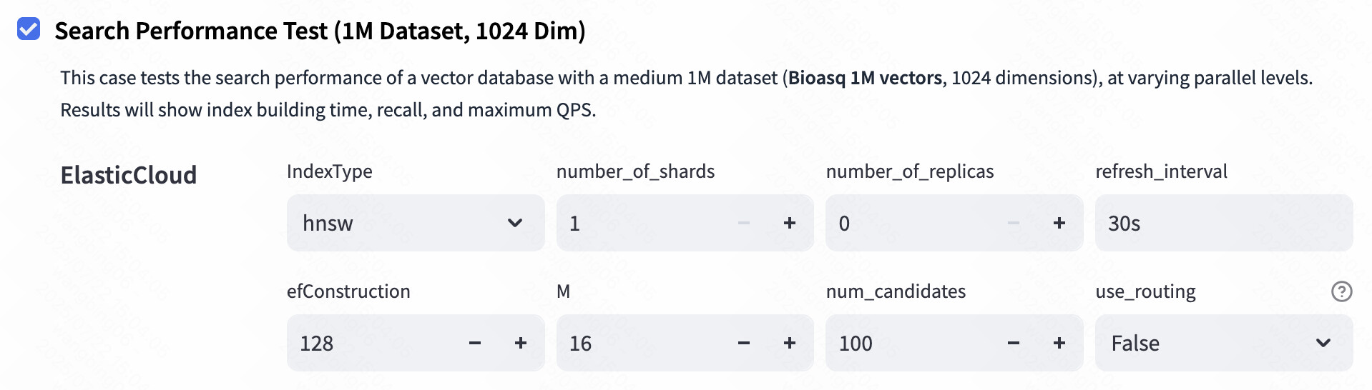Screen dimensions: 1372x390
Task: Show help tooltip for use_routing
Action: [1342, 291]
